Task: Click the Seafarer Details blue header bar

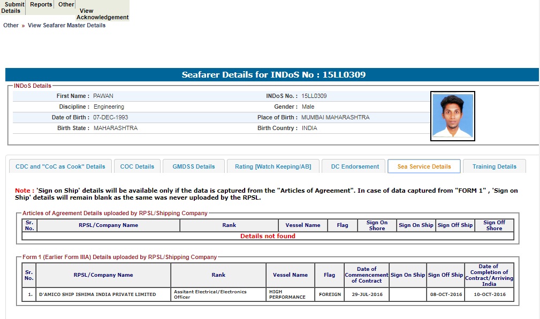Action: [272, 75]
